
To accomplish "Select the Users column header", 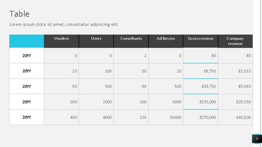I will [96, 39].
